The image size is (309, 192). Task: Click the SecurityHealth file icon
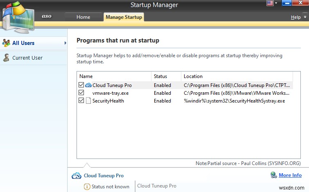click(88, 101)
